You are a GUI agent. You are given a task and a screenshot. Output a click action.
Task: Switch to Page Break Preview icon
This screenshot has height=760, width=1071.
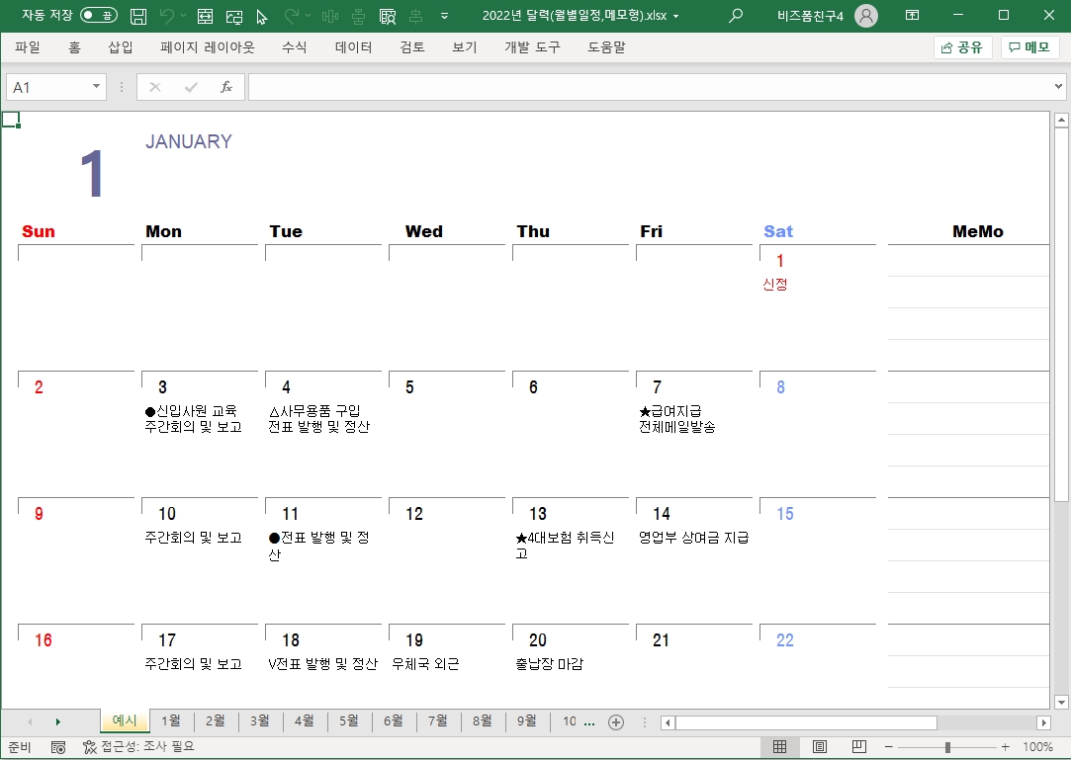[x=858, y=747]
